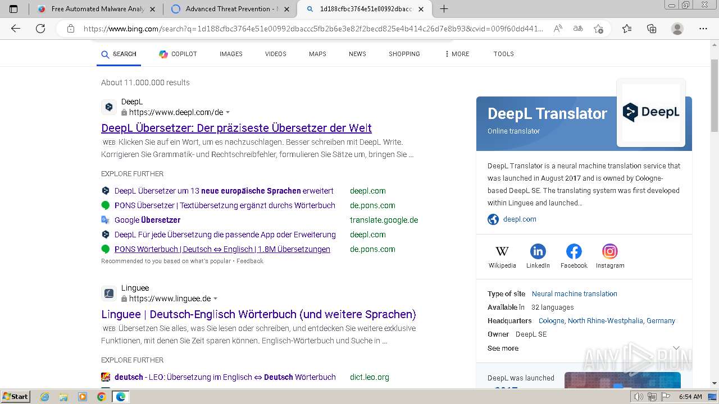Open the Collections icon
This screenshot has width=719, height=404.
coord(652,29)
